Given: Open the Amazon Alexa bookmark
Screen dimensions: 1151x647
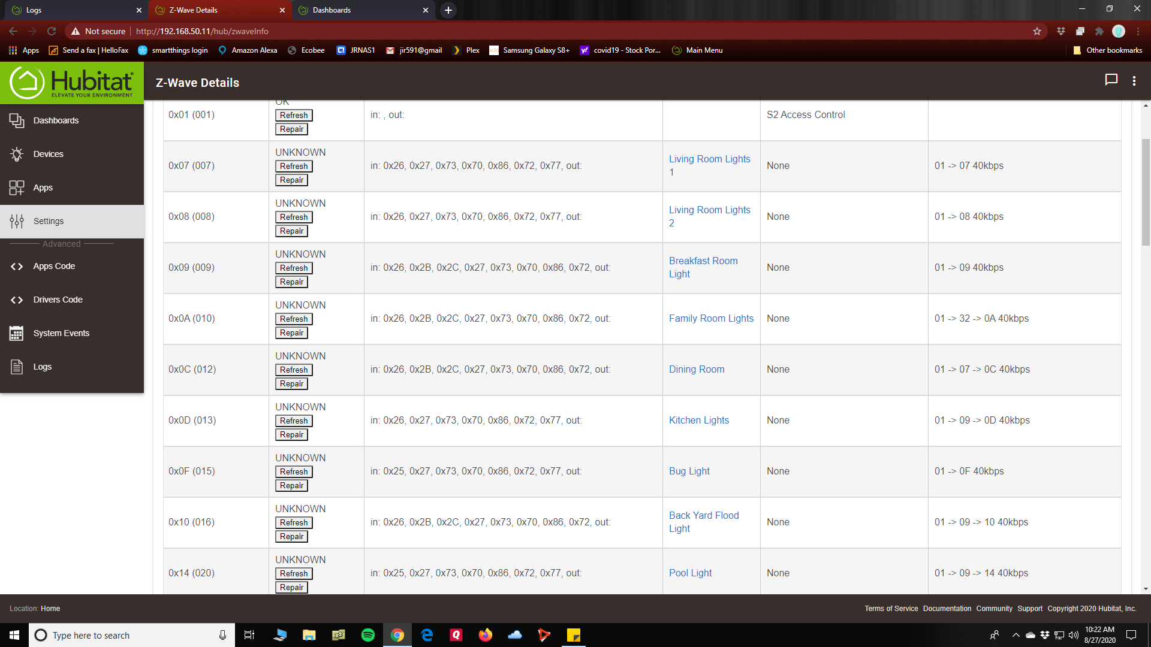Looking at the screenshot, I should tap(248, 50).
